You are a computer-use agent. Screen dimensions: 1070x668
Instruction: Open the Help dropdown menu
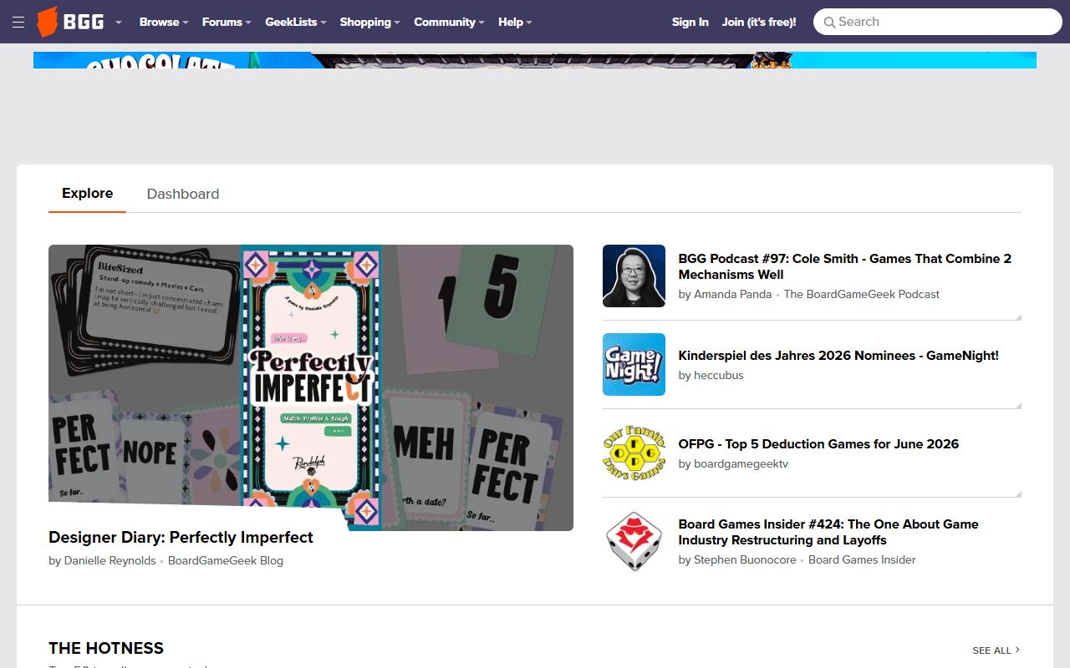515,23
